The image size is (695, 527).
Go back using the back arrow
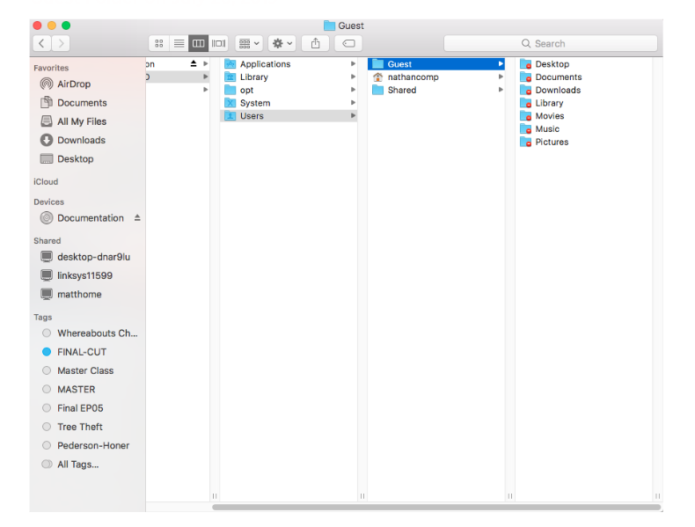tap(41, 43)
